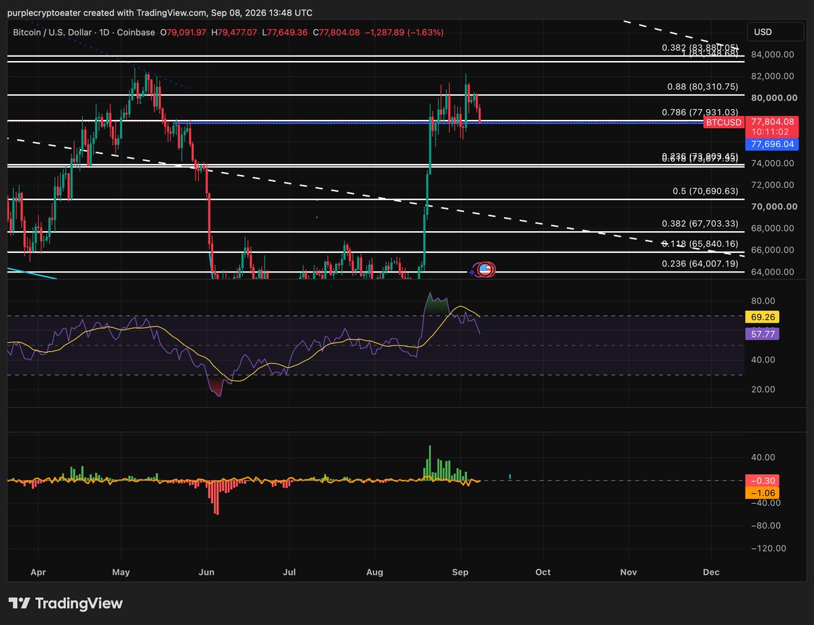Click 74,000.00 on the price axis
This screenshot has height=625, width=814.
[772, 163]
